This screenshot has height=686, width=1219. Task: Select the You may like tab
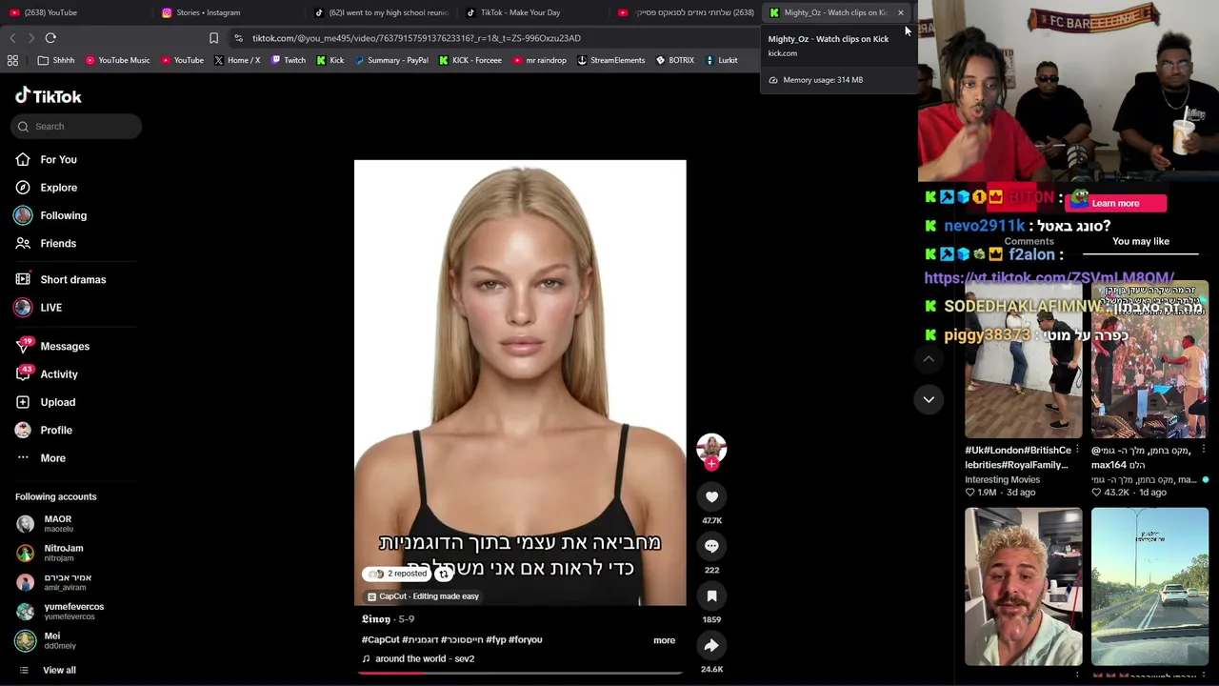coord(1141,241)
